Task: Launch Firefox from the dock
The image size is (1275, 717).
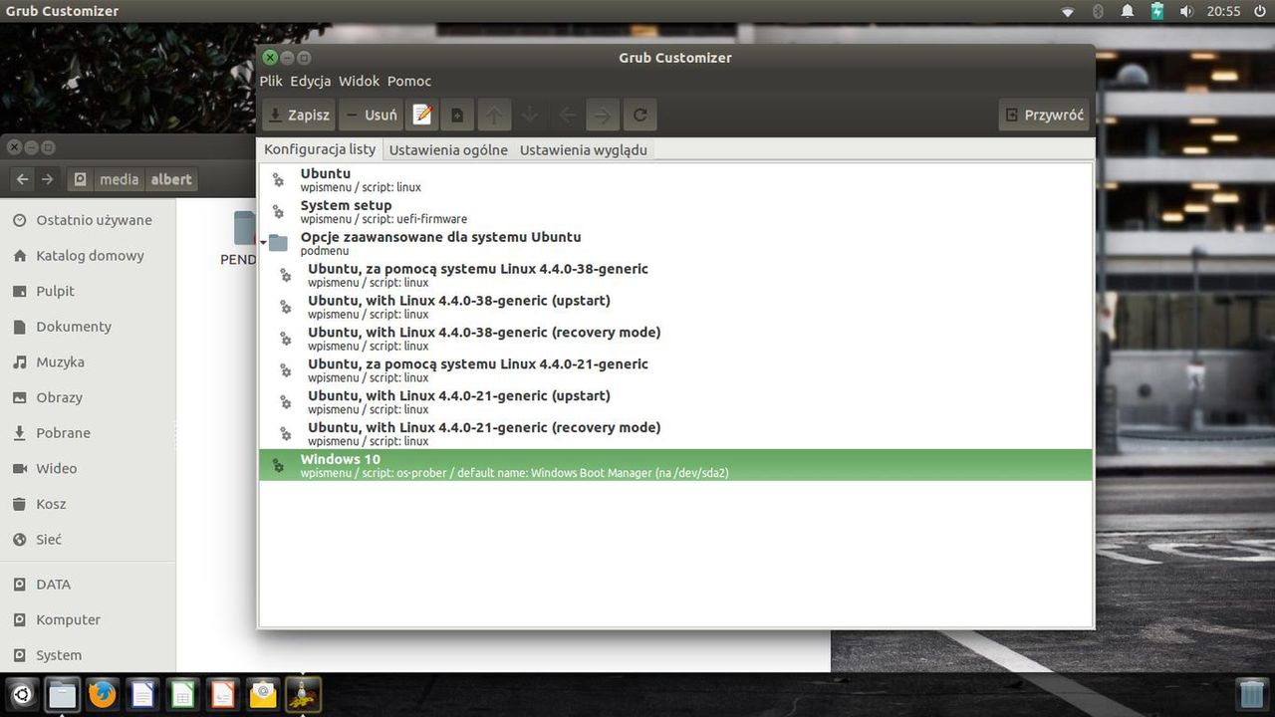Action: pyautogui.click(x=102, y=694)
